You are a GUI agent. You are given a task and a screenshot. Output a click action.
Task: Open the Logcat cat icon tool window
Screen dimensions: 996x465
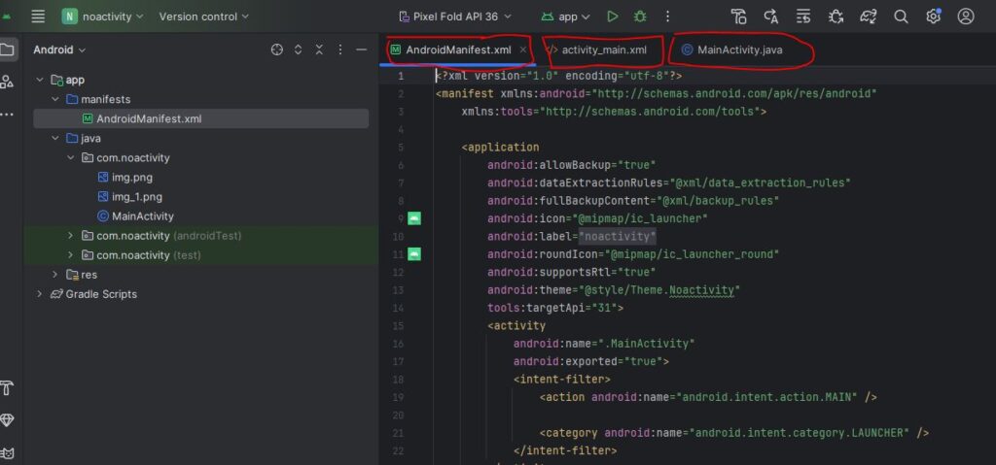pos(7,451)
